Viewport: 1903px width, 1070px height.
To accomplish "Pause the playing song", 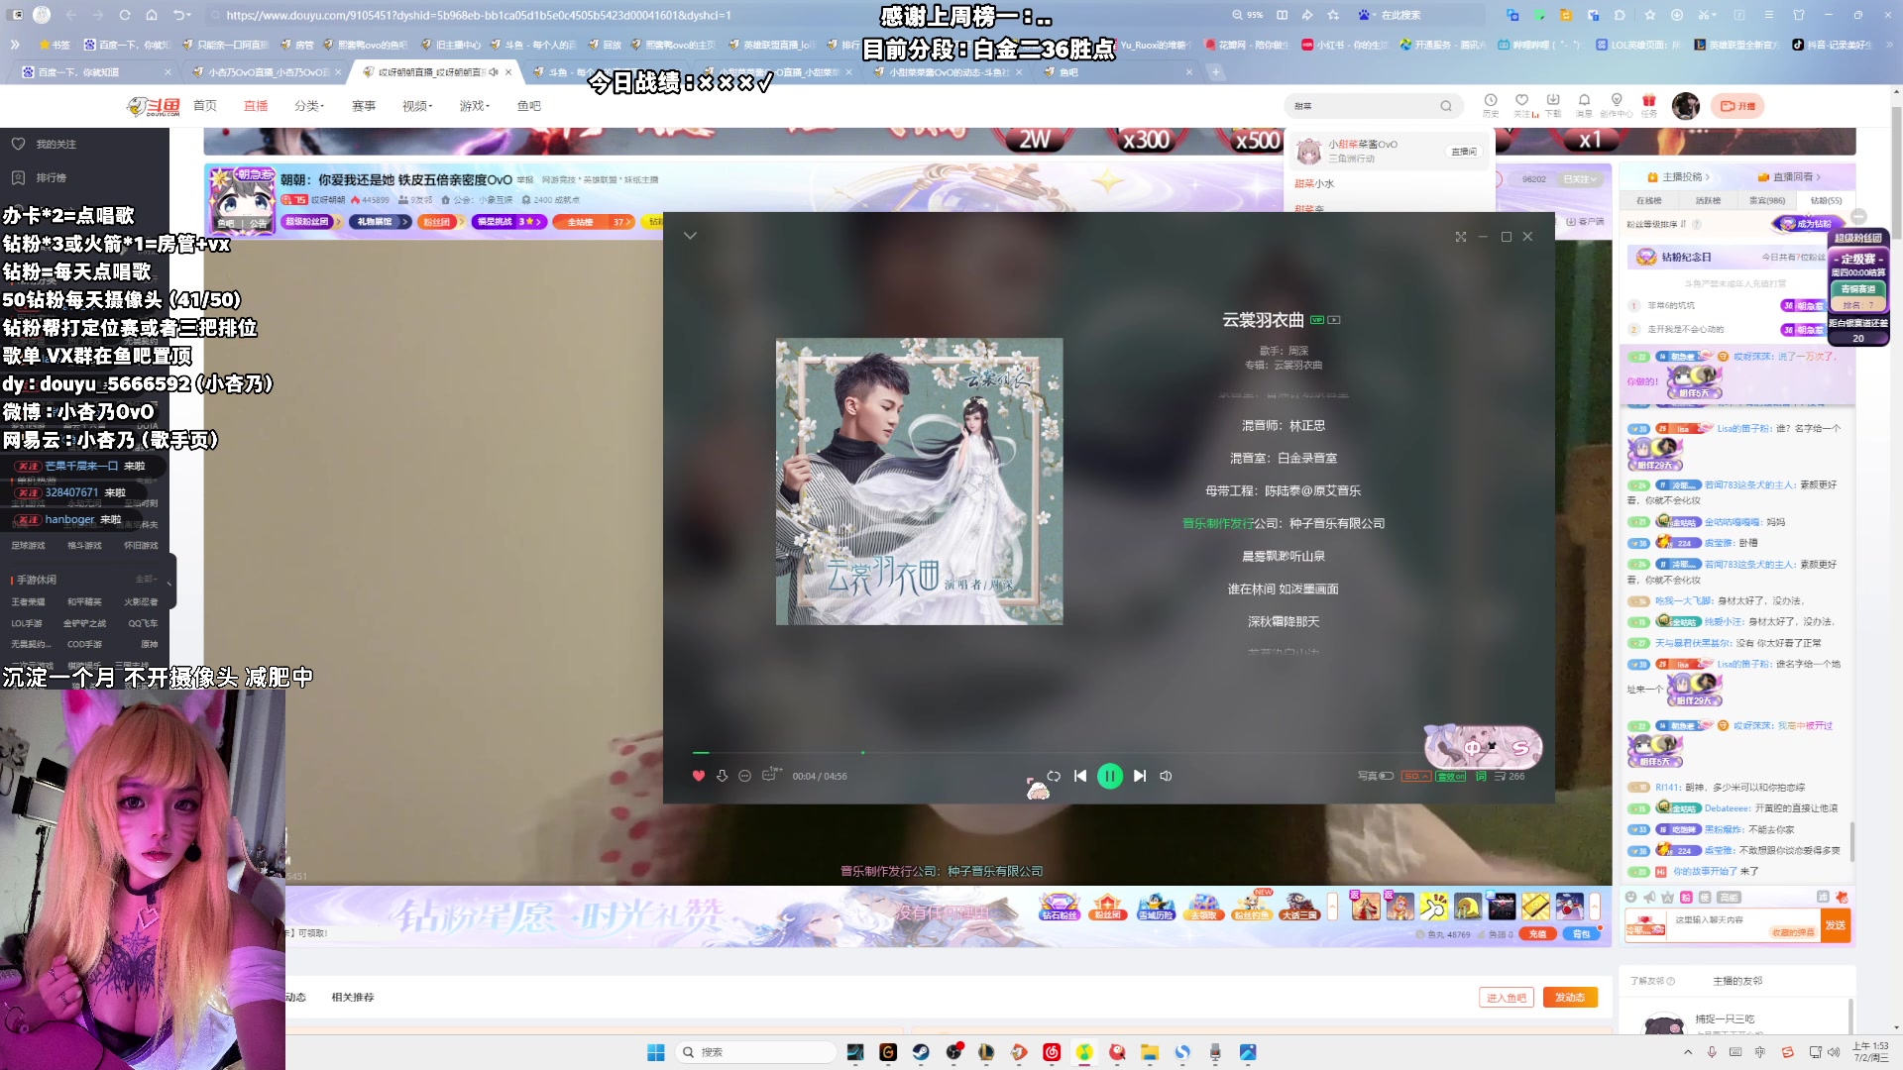I will tap(1110, 776).
